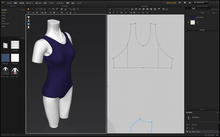Open the アバター menu
This screenshot has width=220, height=137.
click(52, 3)
